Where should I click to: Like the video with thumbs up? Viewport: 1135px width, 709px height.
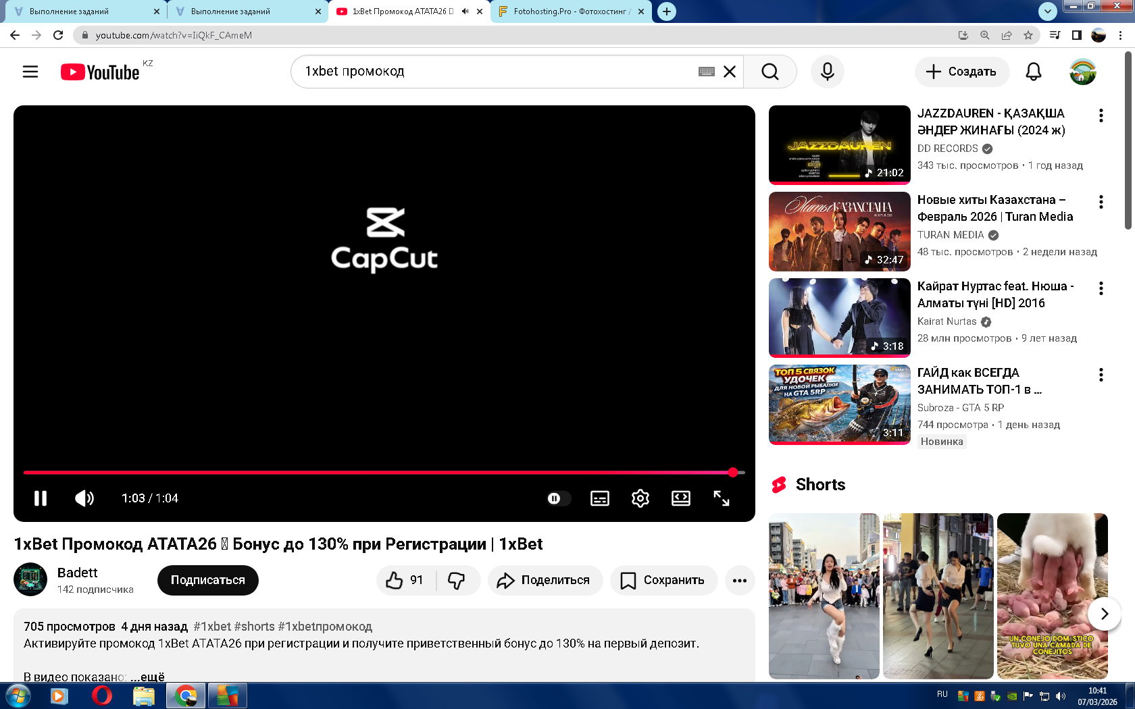point(405,580)
